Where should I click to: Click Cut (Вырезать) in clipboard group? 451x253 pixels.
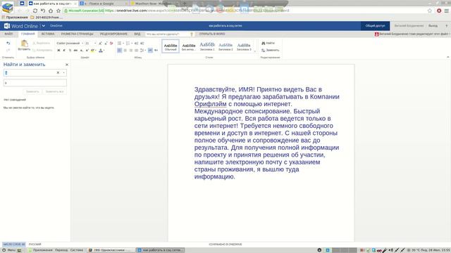coord(42,43)
